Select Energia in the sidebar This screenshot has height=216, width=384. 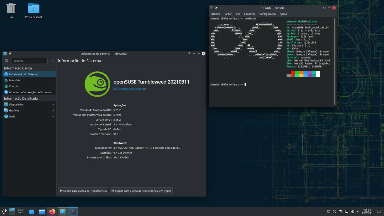29,86
